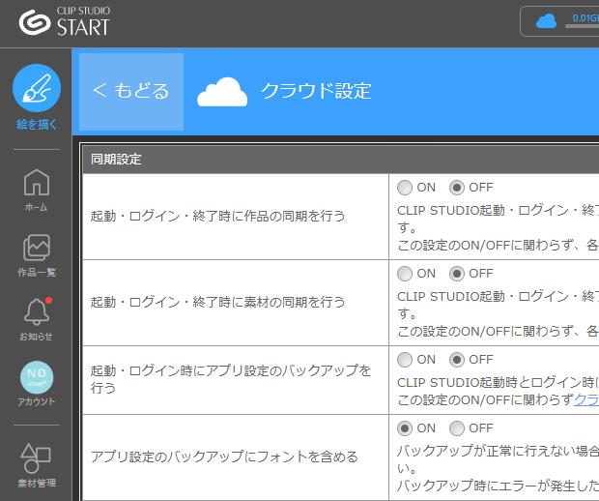Click the 起動・ログイン・終了時に素材の同期を行う label

pyautogui.click(x=217, y=302)
